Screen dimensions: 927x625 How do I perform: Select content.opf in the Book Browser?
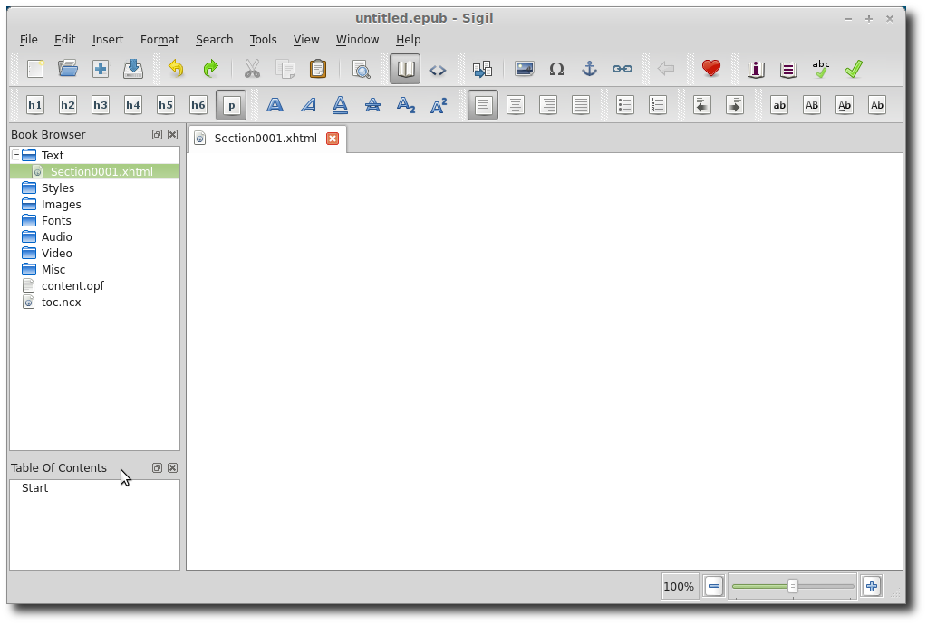pos(72,285)
